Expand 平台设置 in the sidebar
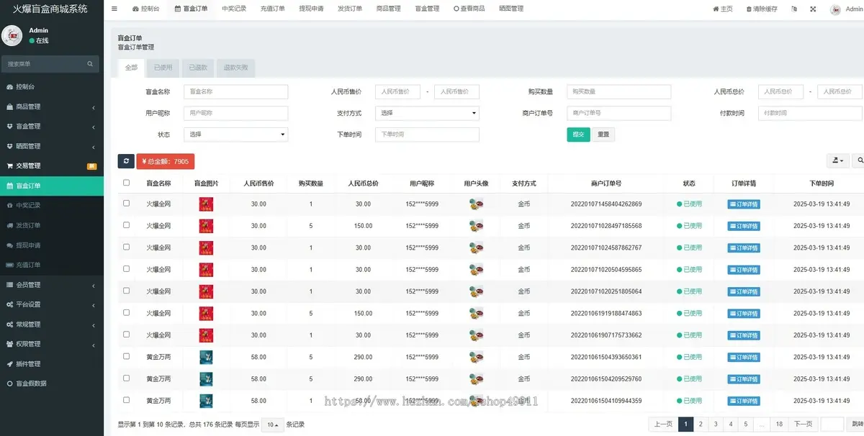Viewport: 864px width, 436px height. click(52, 304)
